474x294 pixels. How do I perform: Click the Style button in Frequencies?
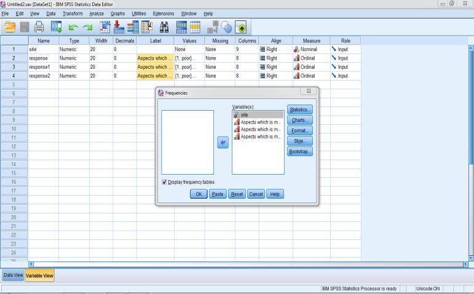click(299, 141)
